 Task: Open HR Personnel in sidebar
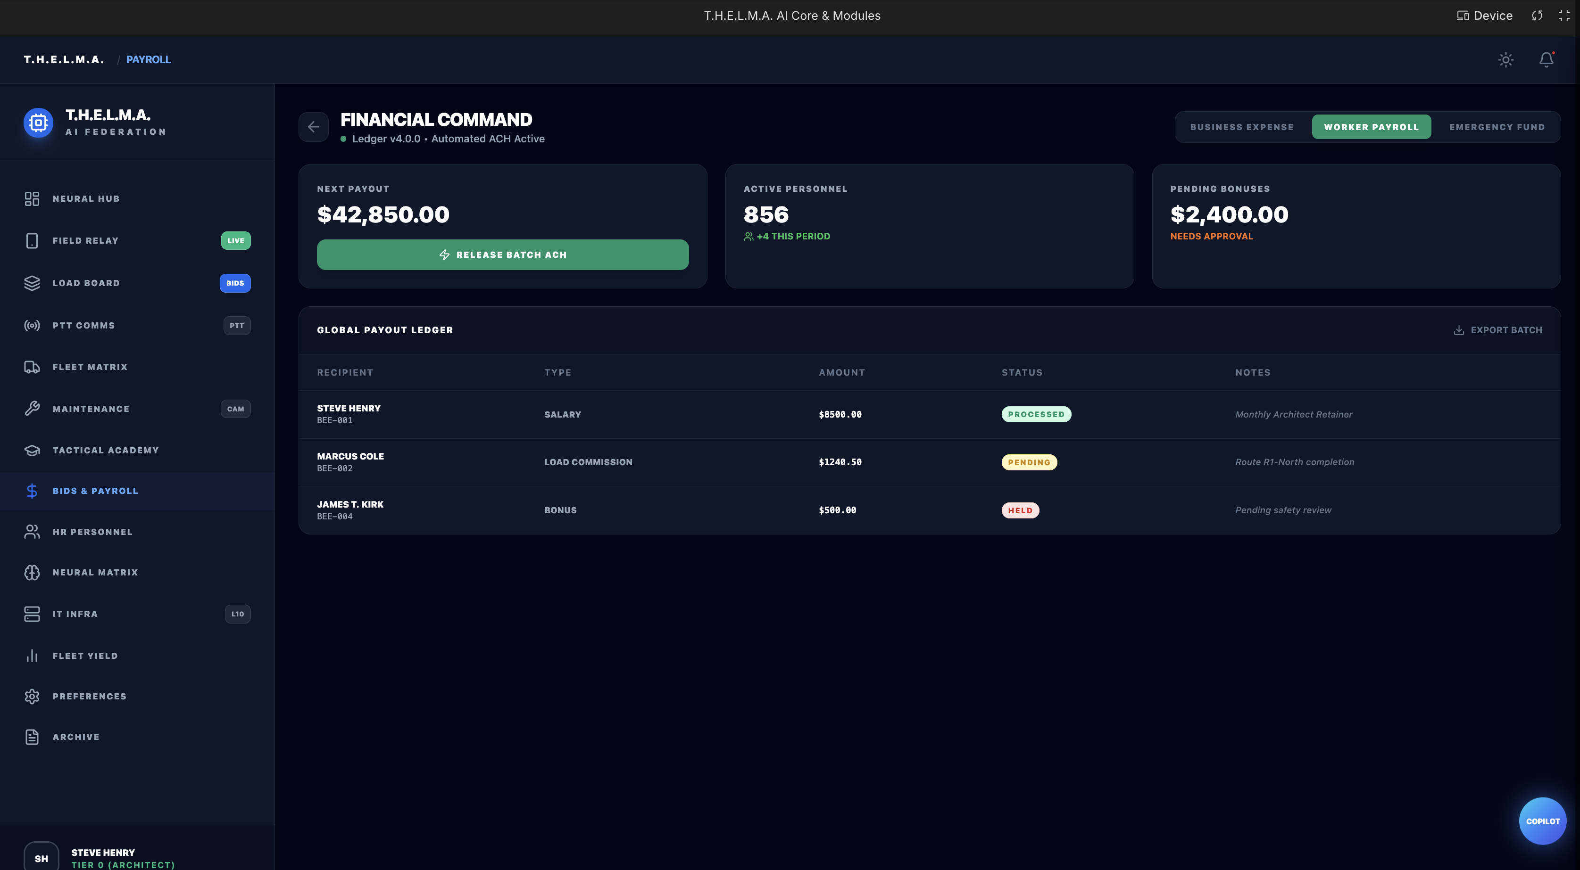point(92,532)
